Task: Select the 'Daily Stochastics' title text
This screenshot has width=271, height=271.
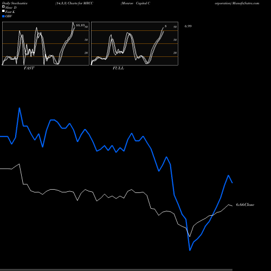Action: (x=15, y=3)
